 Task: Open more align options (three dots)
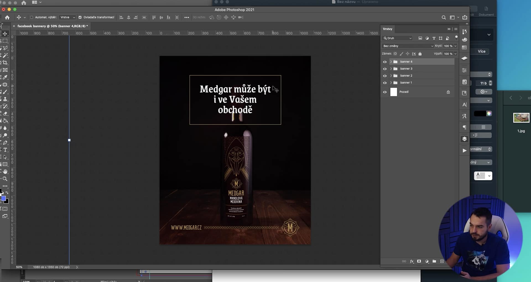(x=187, y=17)
